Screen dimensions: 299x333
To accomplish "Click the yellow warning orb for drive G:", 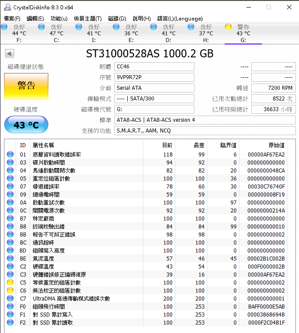I will click(x=228, y=27).
